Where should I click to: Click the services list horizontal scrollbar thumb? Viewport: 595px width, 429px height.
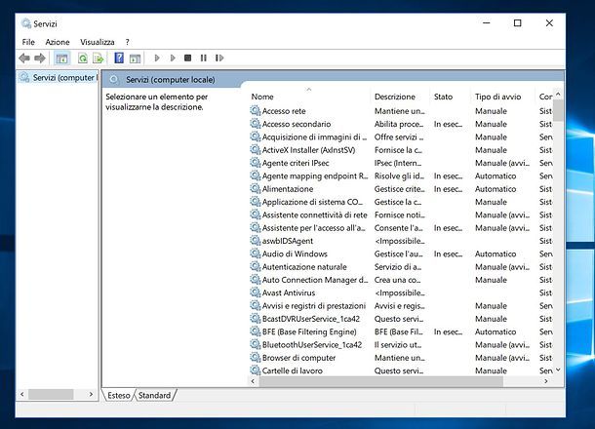pos(381,381)
